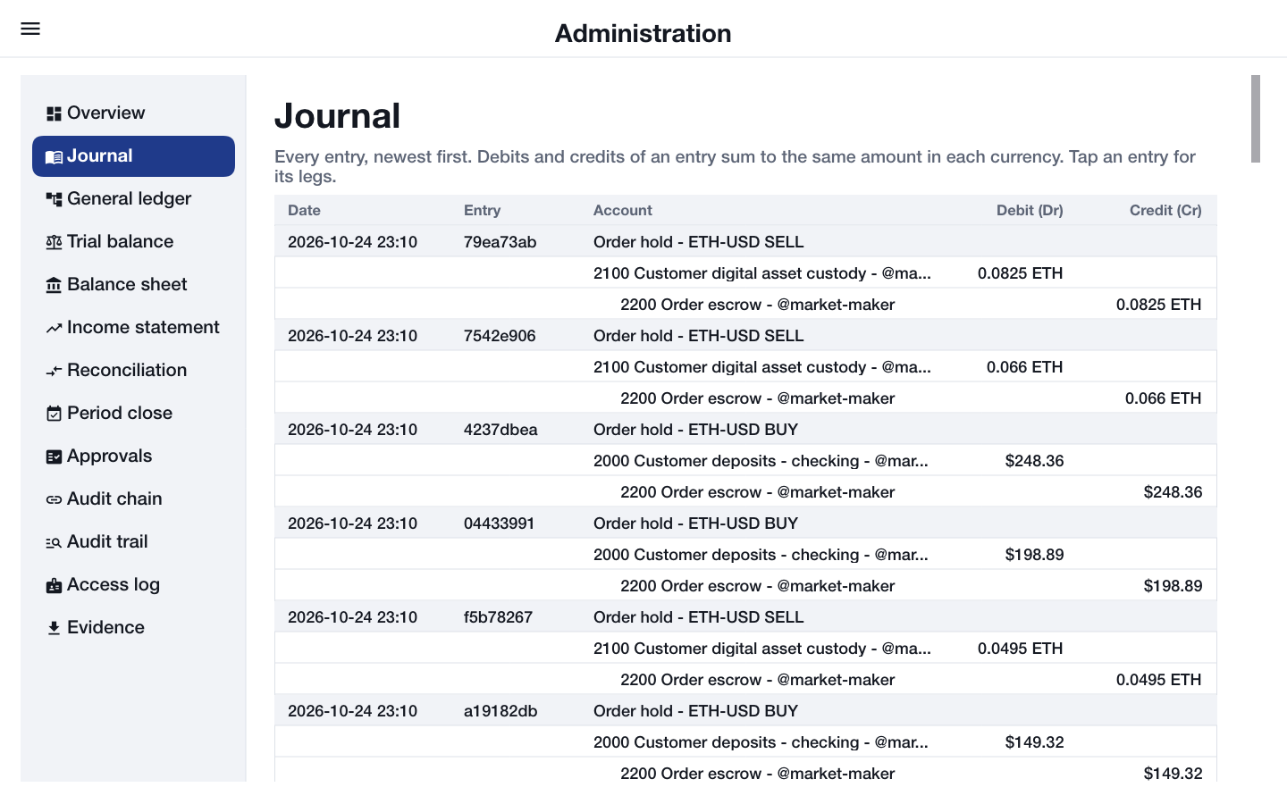The height and width of the screenshot is (804, 1287).
Task: Click the 0.066 ETH credit value
Action: pyautogui.click(x=1163, y=398)
